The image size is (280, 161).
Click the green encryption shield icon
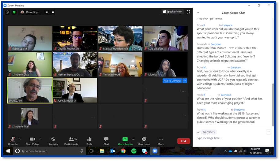pyautogui.click(x=14, y=12)
